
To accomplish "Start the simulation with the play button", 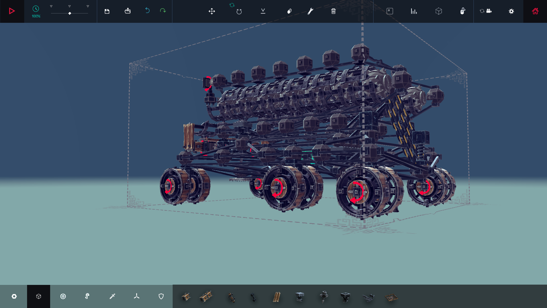I will (x=12, y=11).
